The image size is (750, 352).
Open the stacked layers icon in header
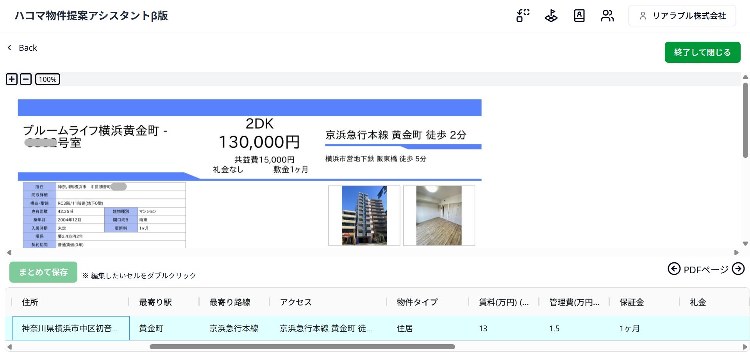tap(551, 16)
